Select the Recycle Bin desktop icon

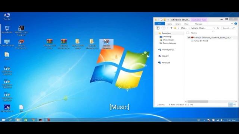tap(7, 30)
